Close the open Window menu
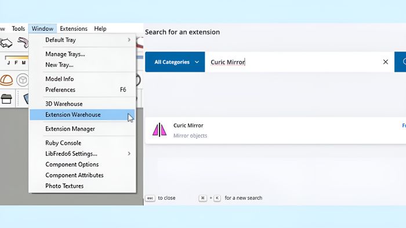 [x=42, y=29]
